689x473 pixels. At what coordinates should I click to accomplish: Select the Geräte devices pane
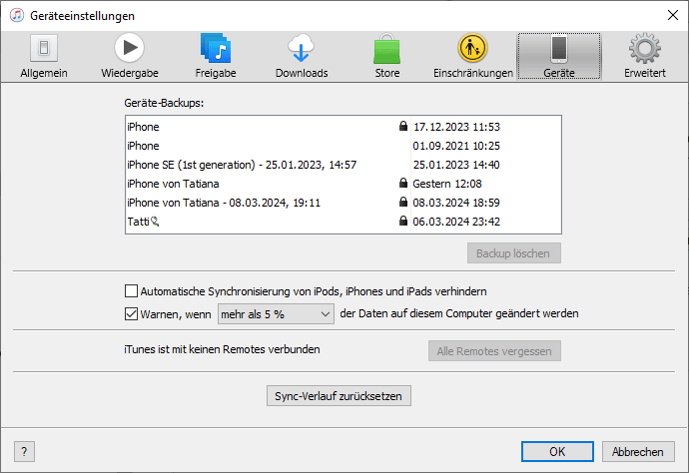point(559,56)
